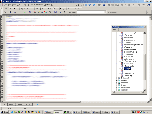The image size is (152, 114).
Task: Click the blue help book icon
Action: 94,5
